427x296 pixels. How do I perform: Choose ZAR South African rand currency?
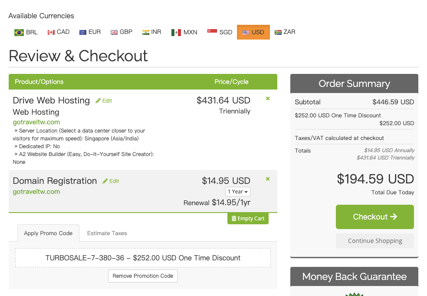point(285,32)
